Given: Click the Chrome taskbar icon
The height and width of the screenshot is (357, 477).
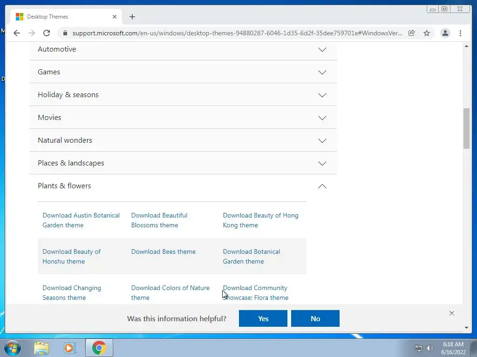Looking at the screenshot, I should 99,348.
